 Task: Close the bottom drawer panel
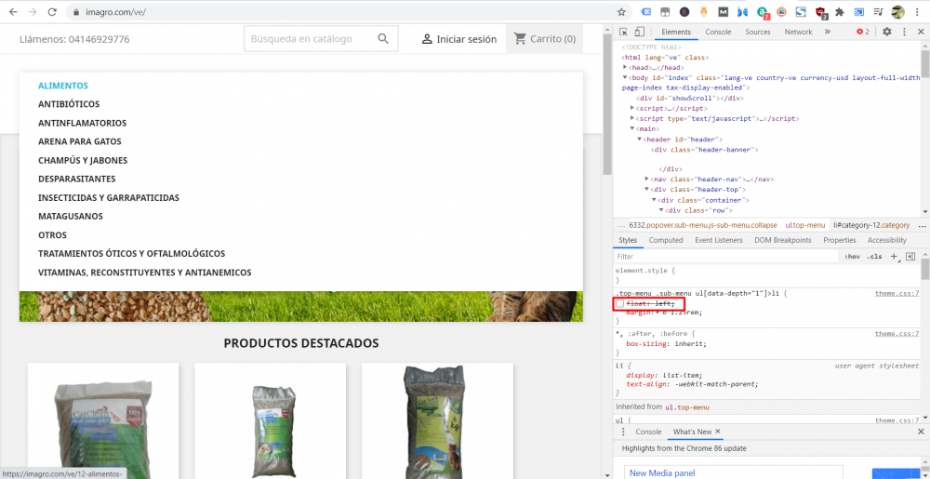[921, 432]
